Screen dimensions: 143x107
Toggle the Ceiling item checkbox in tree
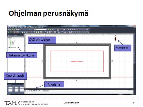coord(11,41)
